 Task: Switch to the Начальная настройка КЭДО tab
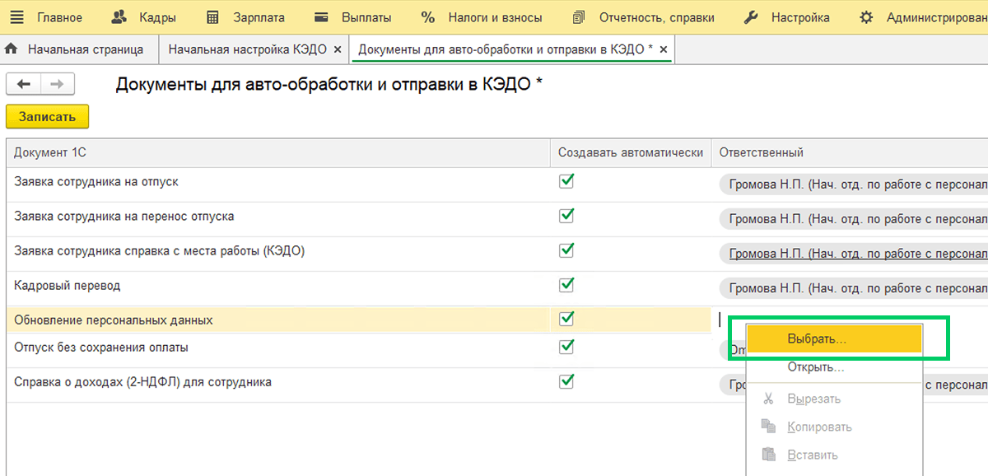point(247,49)
